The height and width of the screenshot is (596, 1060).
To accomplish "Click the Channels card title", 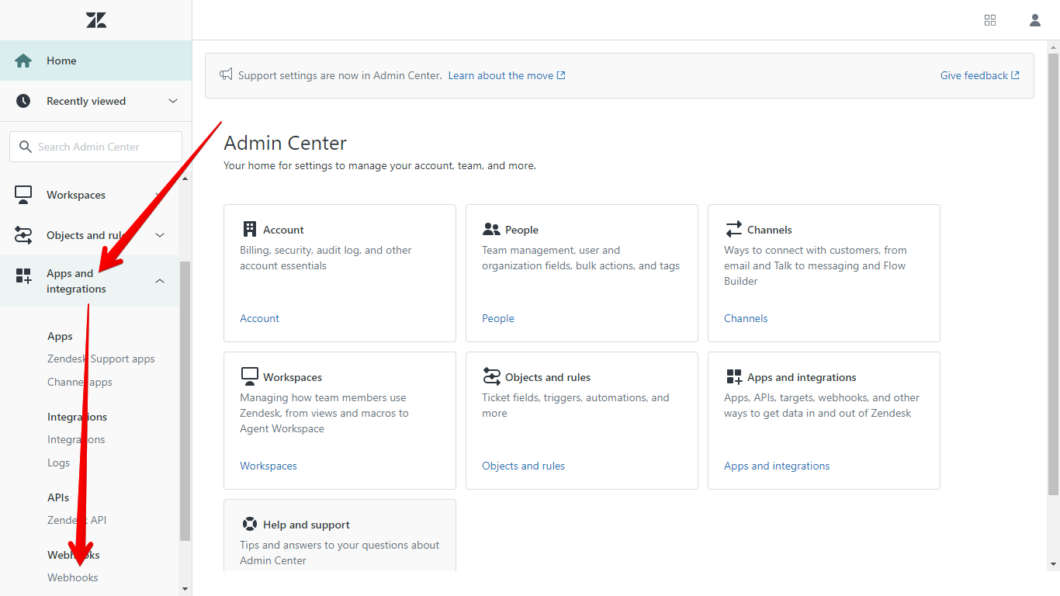I will pos(770,230).
